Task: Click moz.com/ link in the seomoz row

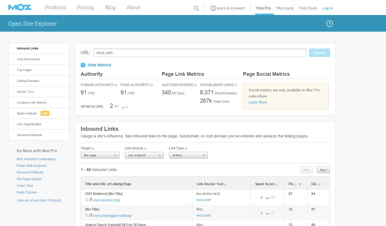Action: coord(204,200)
